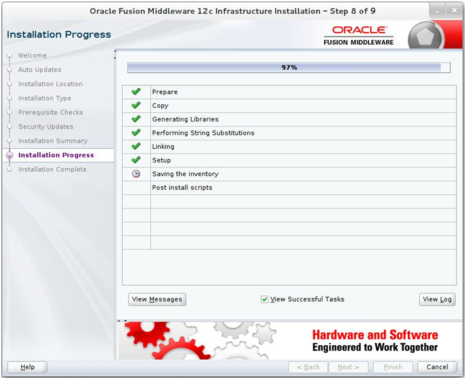Image resolution: width=466 pixels, height=379 pixels.
Task: Click the Oracle Fusion Middleware logo
Action: 359,36
